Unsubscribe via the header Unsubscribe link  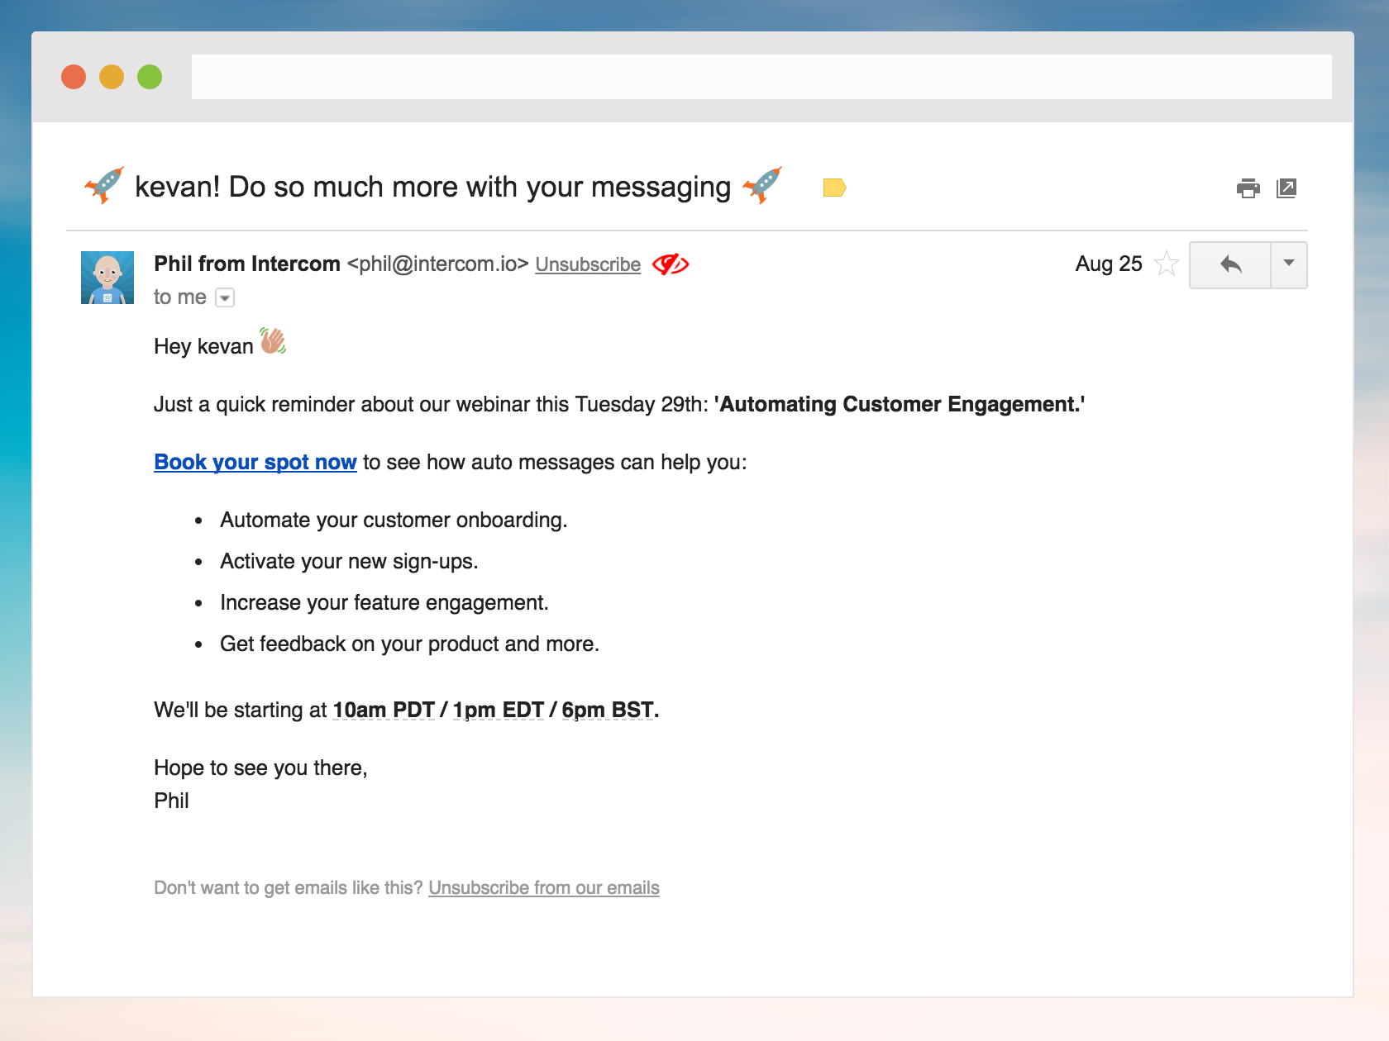click(x=587, y=264)
